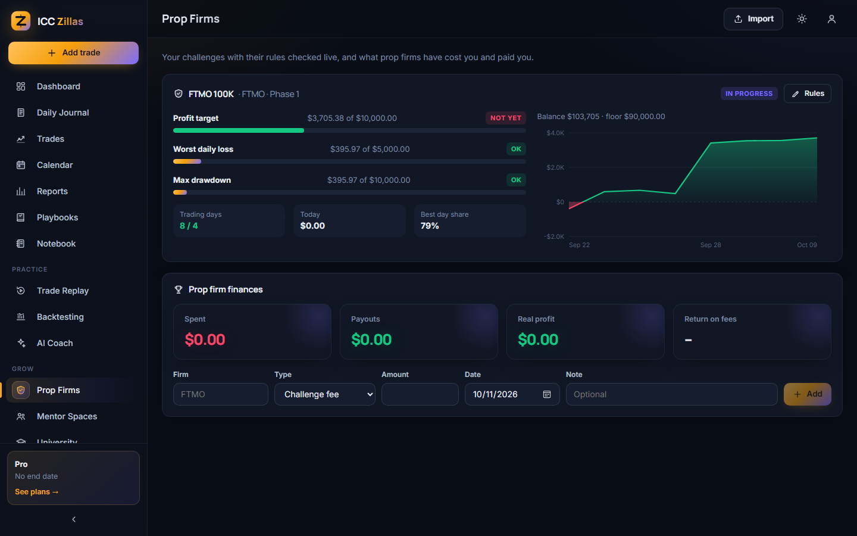Image resolution: width=857 pixels, height=536 pixels.
Task: Click the Optional Note input field
Action: click(x=672, y=394)
